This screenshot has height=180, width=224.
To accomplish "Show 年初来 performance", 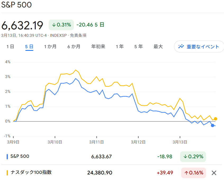I will (98, 46).
